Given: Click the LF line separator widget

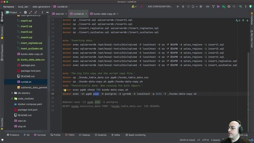Looking at the screenshot, I should pos(198,140).
